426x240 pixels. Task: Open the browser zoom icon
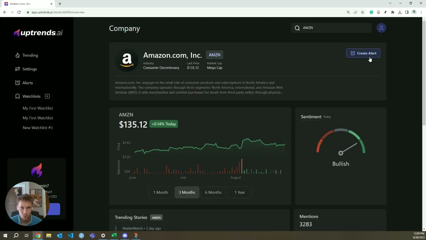(x=348, y=12)
